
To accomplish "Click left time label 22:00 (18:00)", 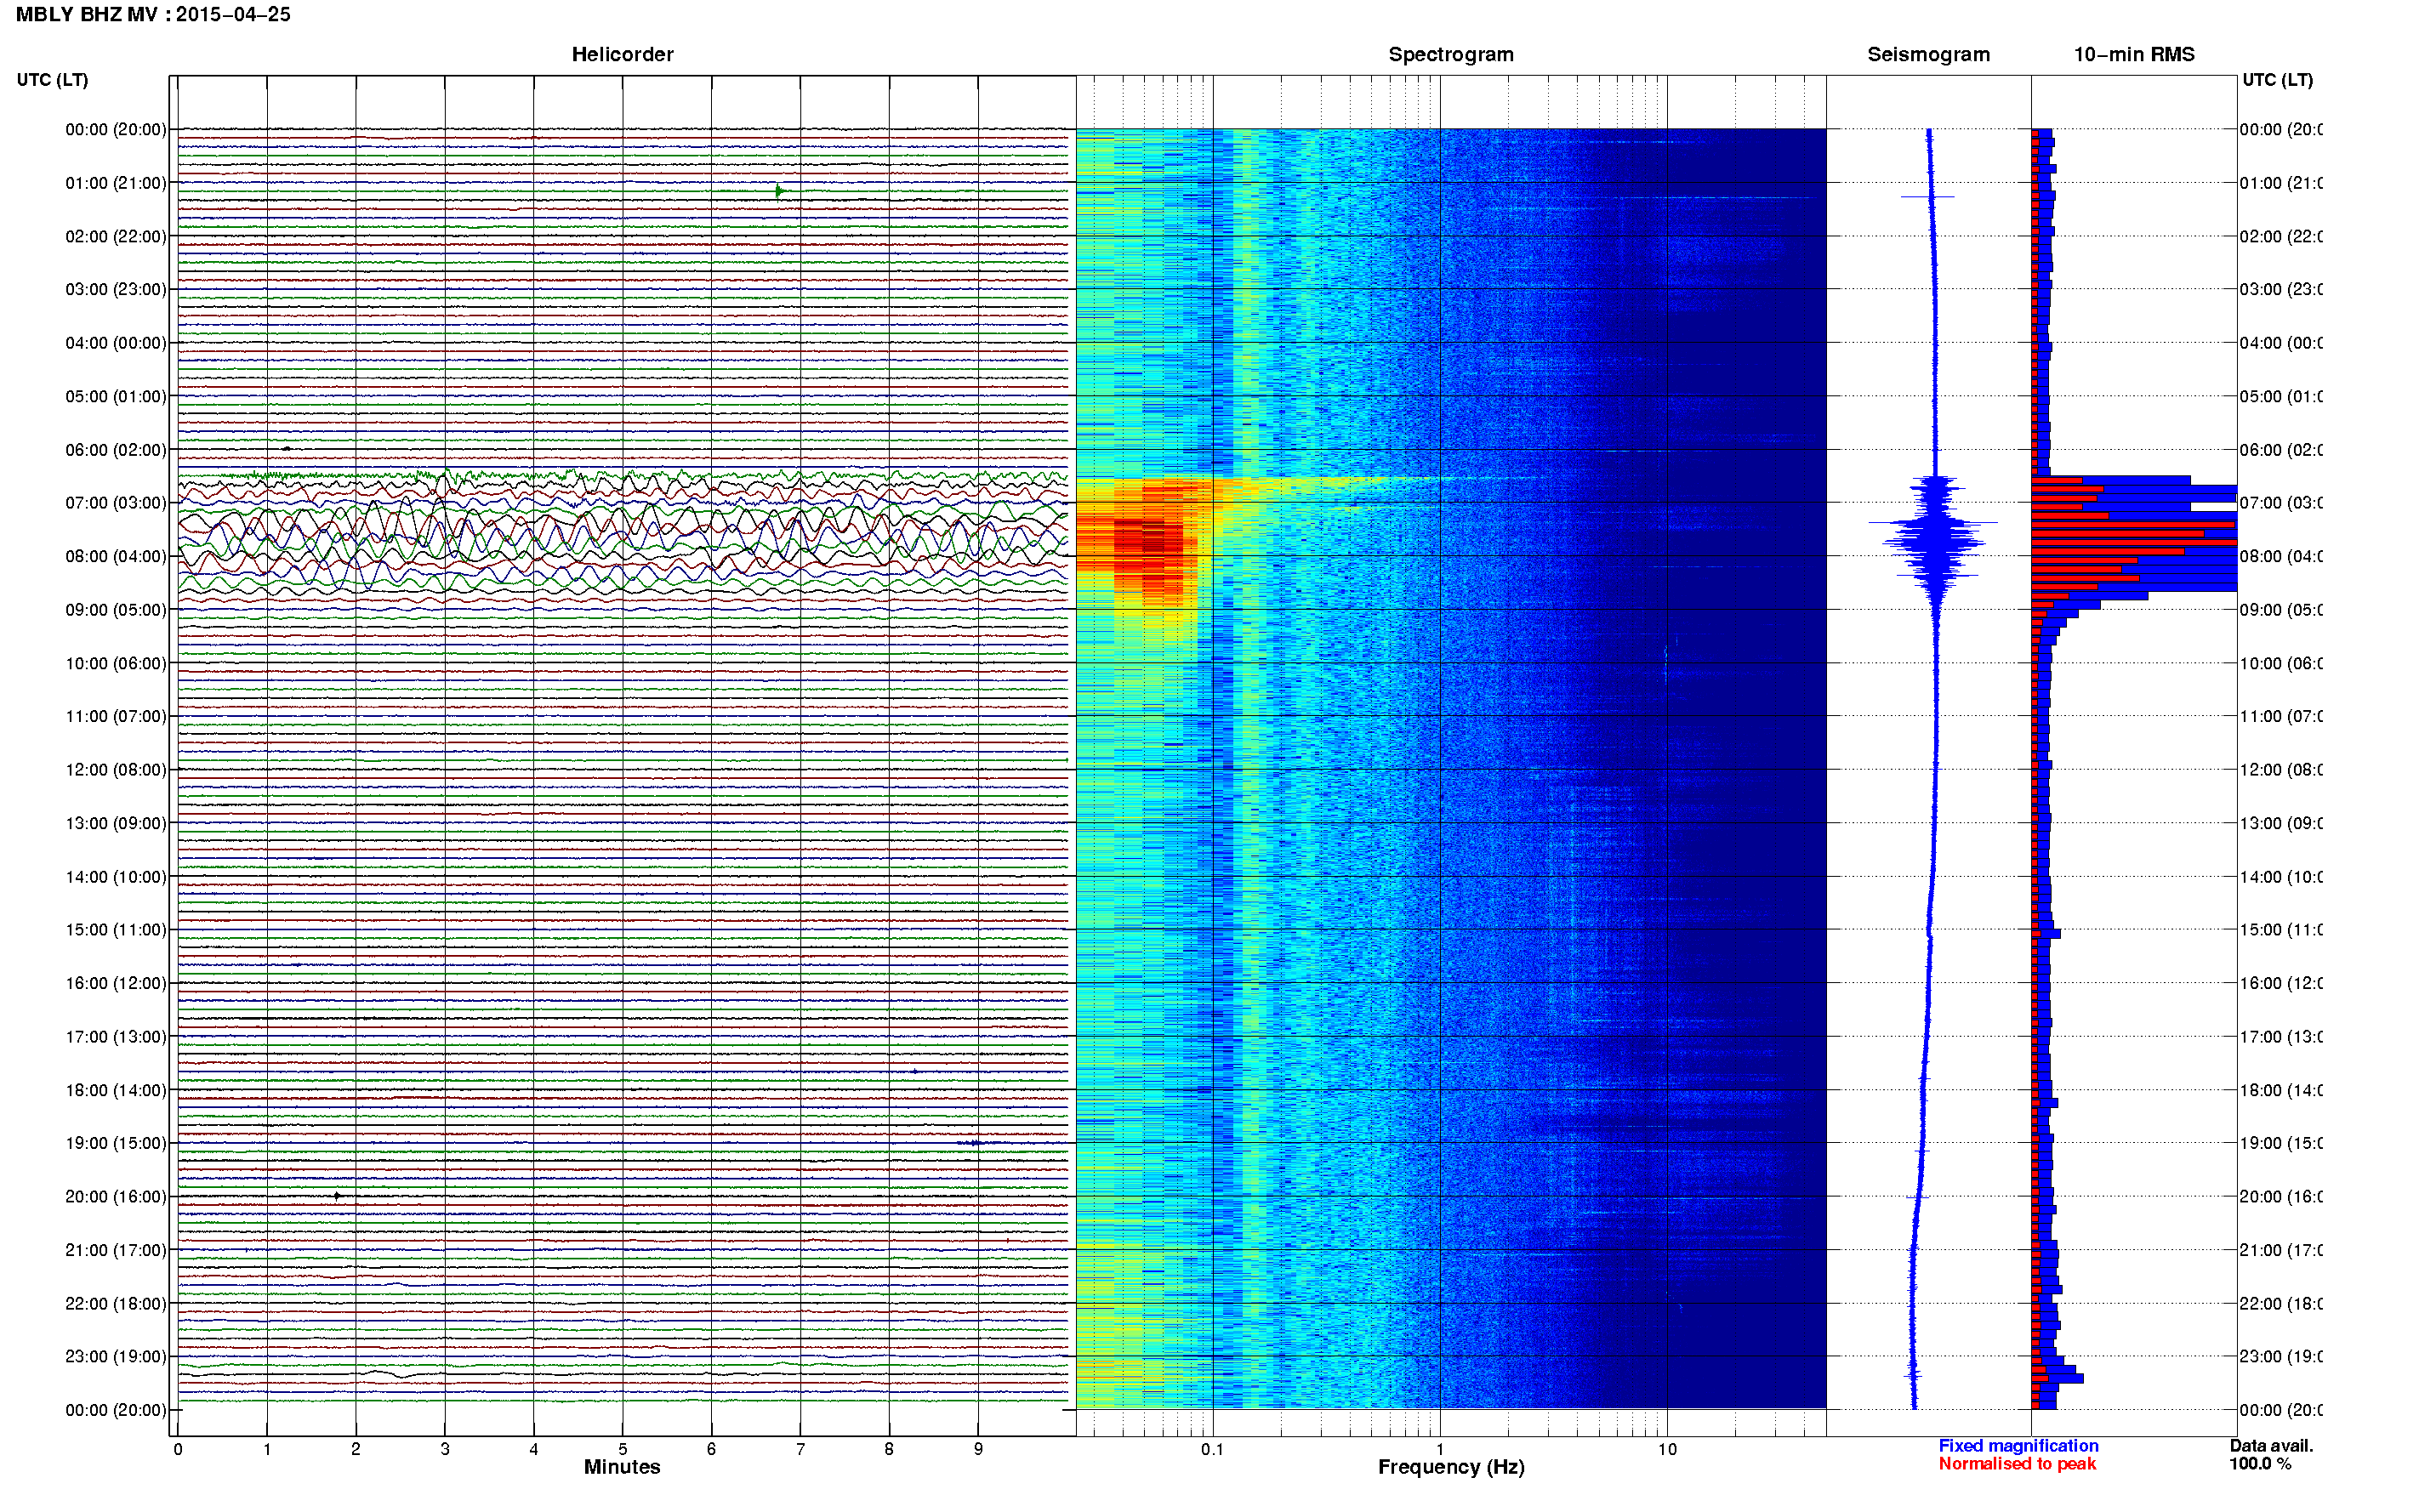I will (116, 1304).
